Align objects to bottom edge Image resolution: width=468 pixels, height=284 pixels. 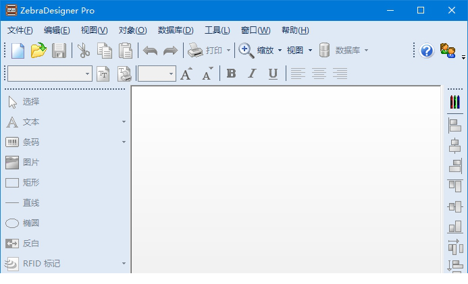click(455, 227)
